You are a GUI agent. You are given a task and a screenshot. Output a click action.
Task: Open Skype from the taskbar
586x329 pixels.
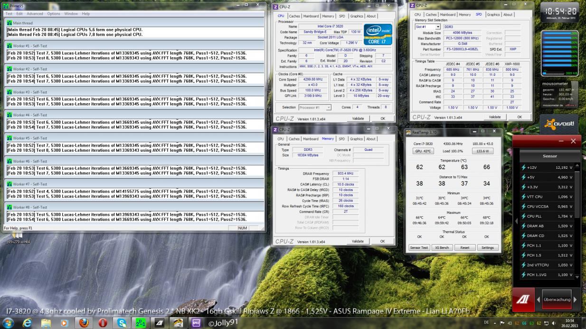tap(122, 322)
